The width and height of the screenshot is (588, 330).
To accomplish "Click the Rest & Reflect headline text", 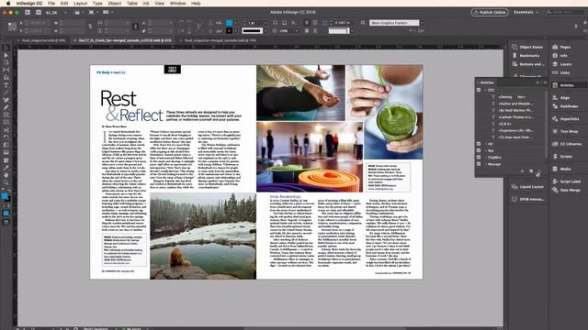I will (131, 106).
